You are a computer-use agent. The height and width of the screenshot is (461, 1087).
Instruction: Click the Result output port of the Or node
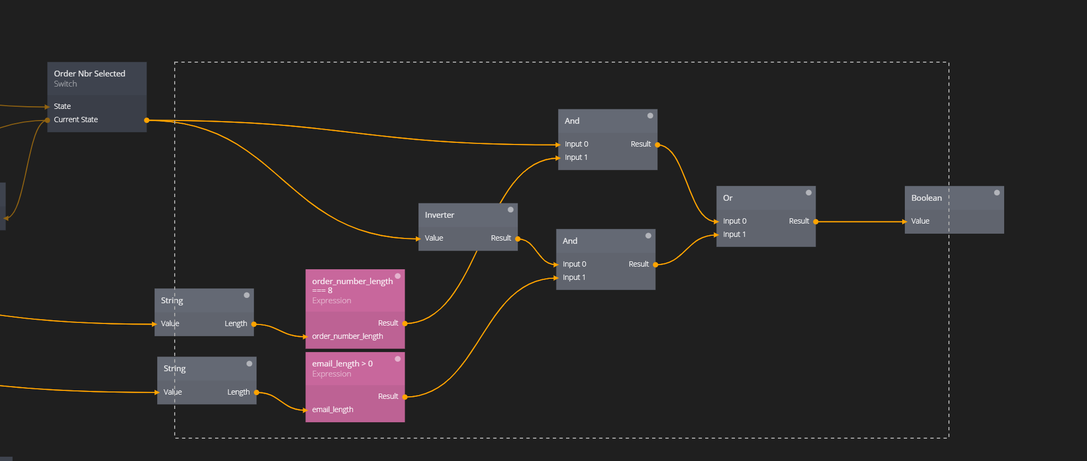tap(816, 222)
